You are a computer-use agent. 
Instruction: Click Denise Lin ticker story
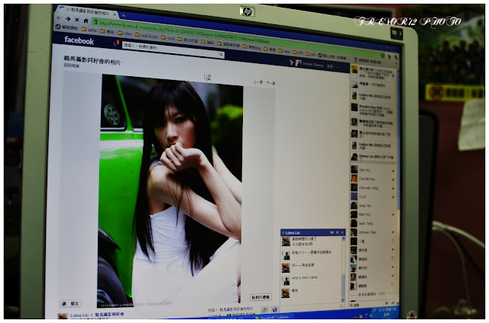373,157
